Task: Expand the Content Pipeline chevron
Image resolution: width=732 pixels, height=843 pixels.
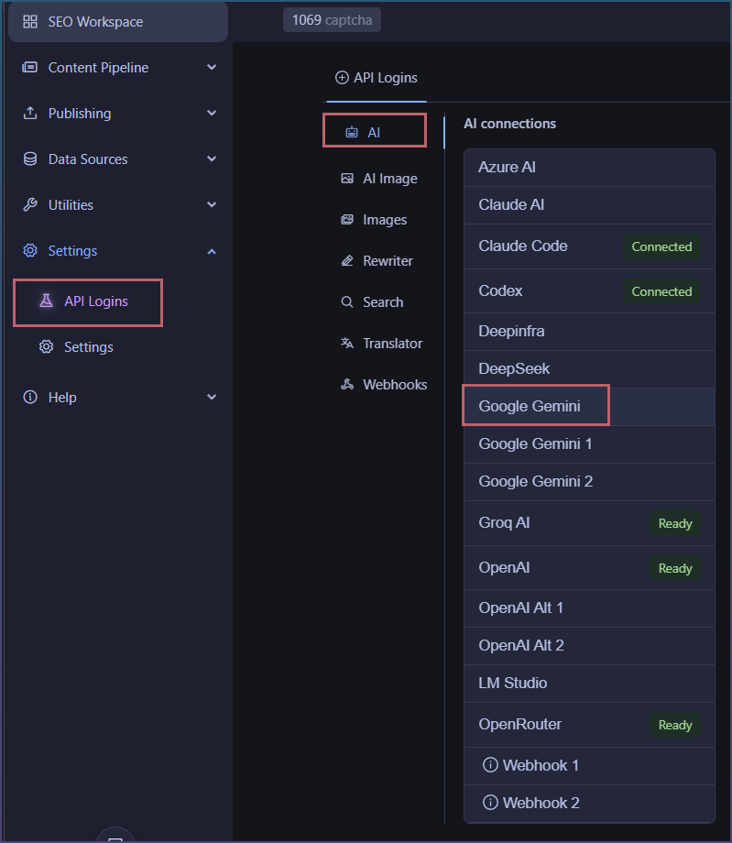Action: (212, 67)
